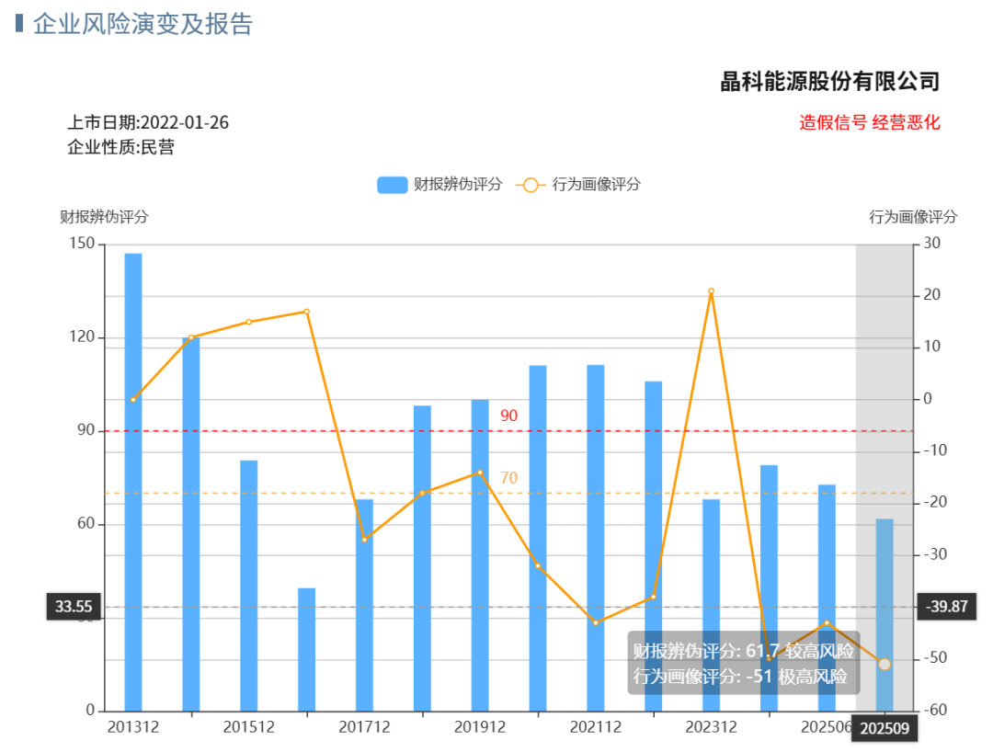Screen dimensions: 993x752
Task: Click the 201412 bar near 120
Action: pos(190,524)
